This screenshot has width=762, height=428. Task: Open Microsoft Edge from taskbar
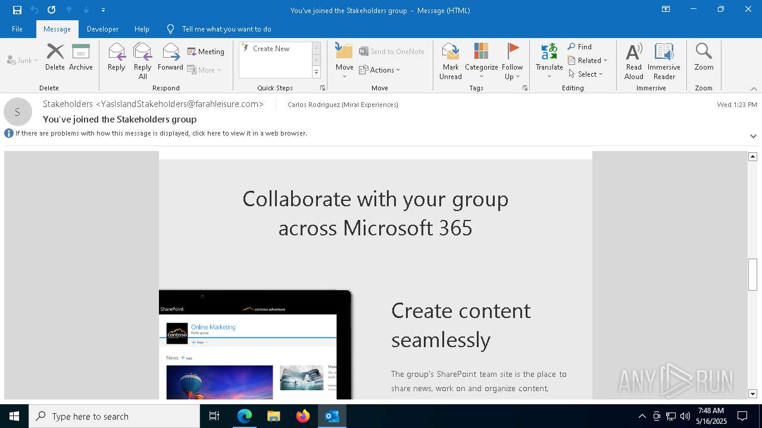pyautogui.click(x=245, y=416)
